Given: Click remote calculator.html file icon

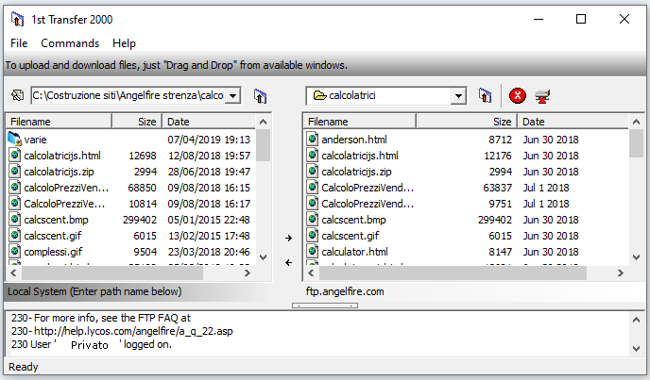Looking at the screenshot, I should [313, 251].
